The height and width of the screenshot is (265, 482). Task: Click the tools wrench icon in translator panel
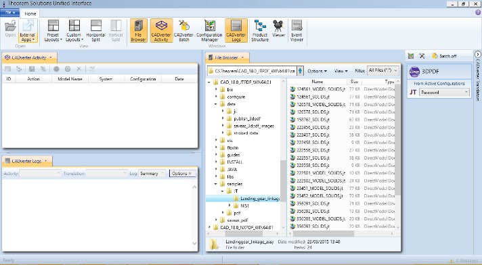coord(422,56)
